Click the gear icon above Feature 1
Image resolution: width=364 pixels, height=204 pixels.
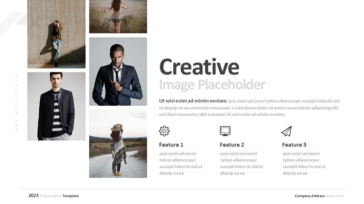164,131
